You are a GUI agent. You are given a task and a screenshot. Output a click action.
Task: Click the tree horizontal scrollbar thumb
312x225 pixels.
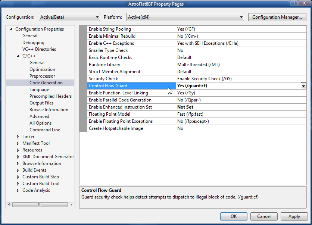click(40, 204)
